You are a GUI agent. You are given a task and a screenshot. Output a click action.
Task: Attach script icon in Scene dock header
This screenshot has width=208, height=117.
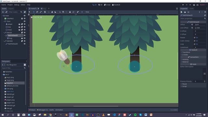[25, 12]
